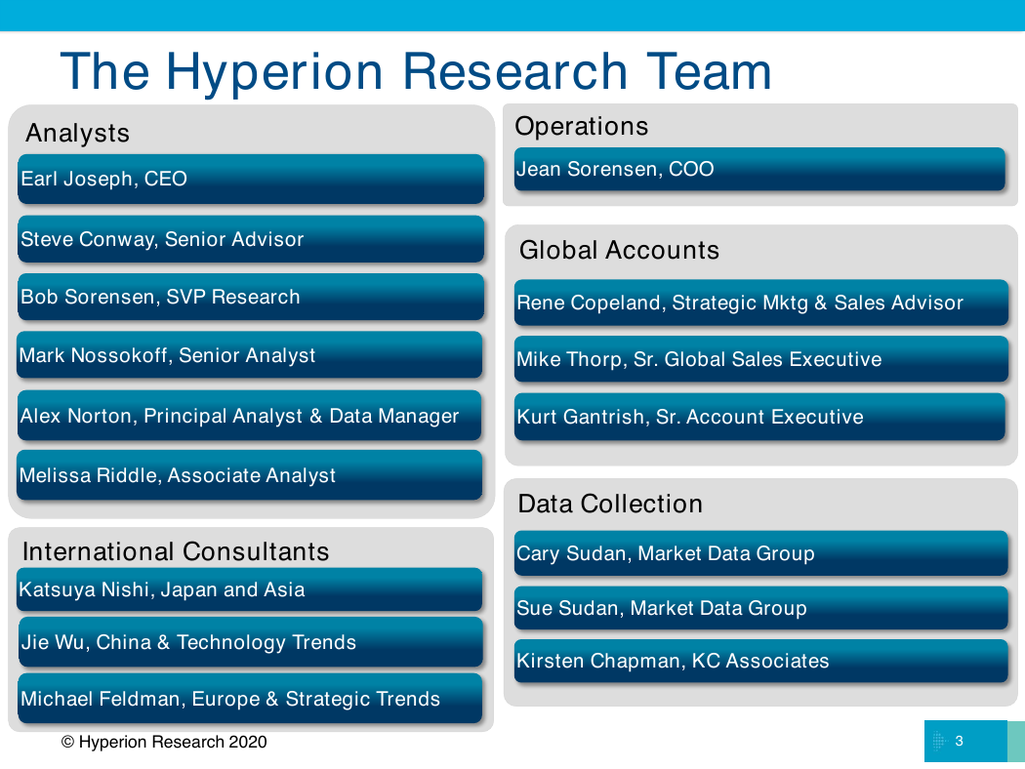1025x769 pixels.
Task: Click Kurt Gantrish, Sr. Account Executive
Action: tap(759, 416)
